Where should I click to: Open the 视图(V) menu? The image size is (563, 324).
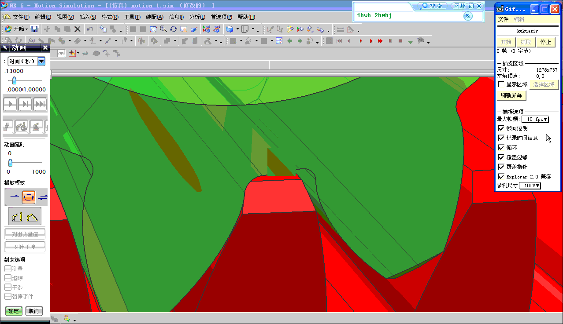coord(65,17)
